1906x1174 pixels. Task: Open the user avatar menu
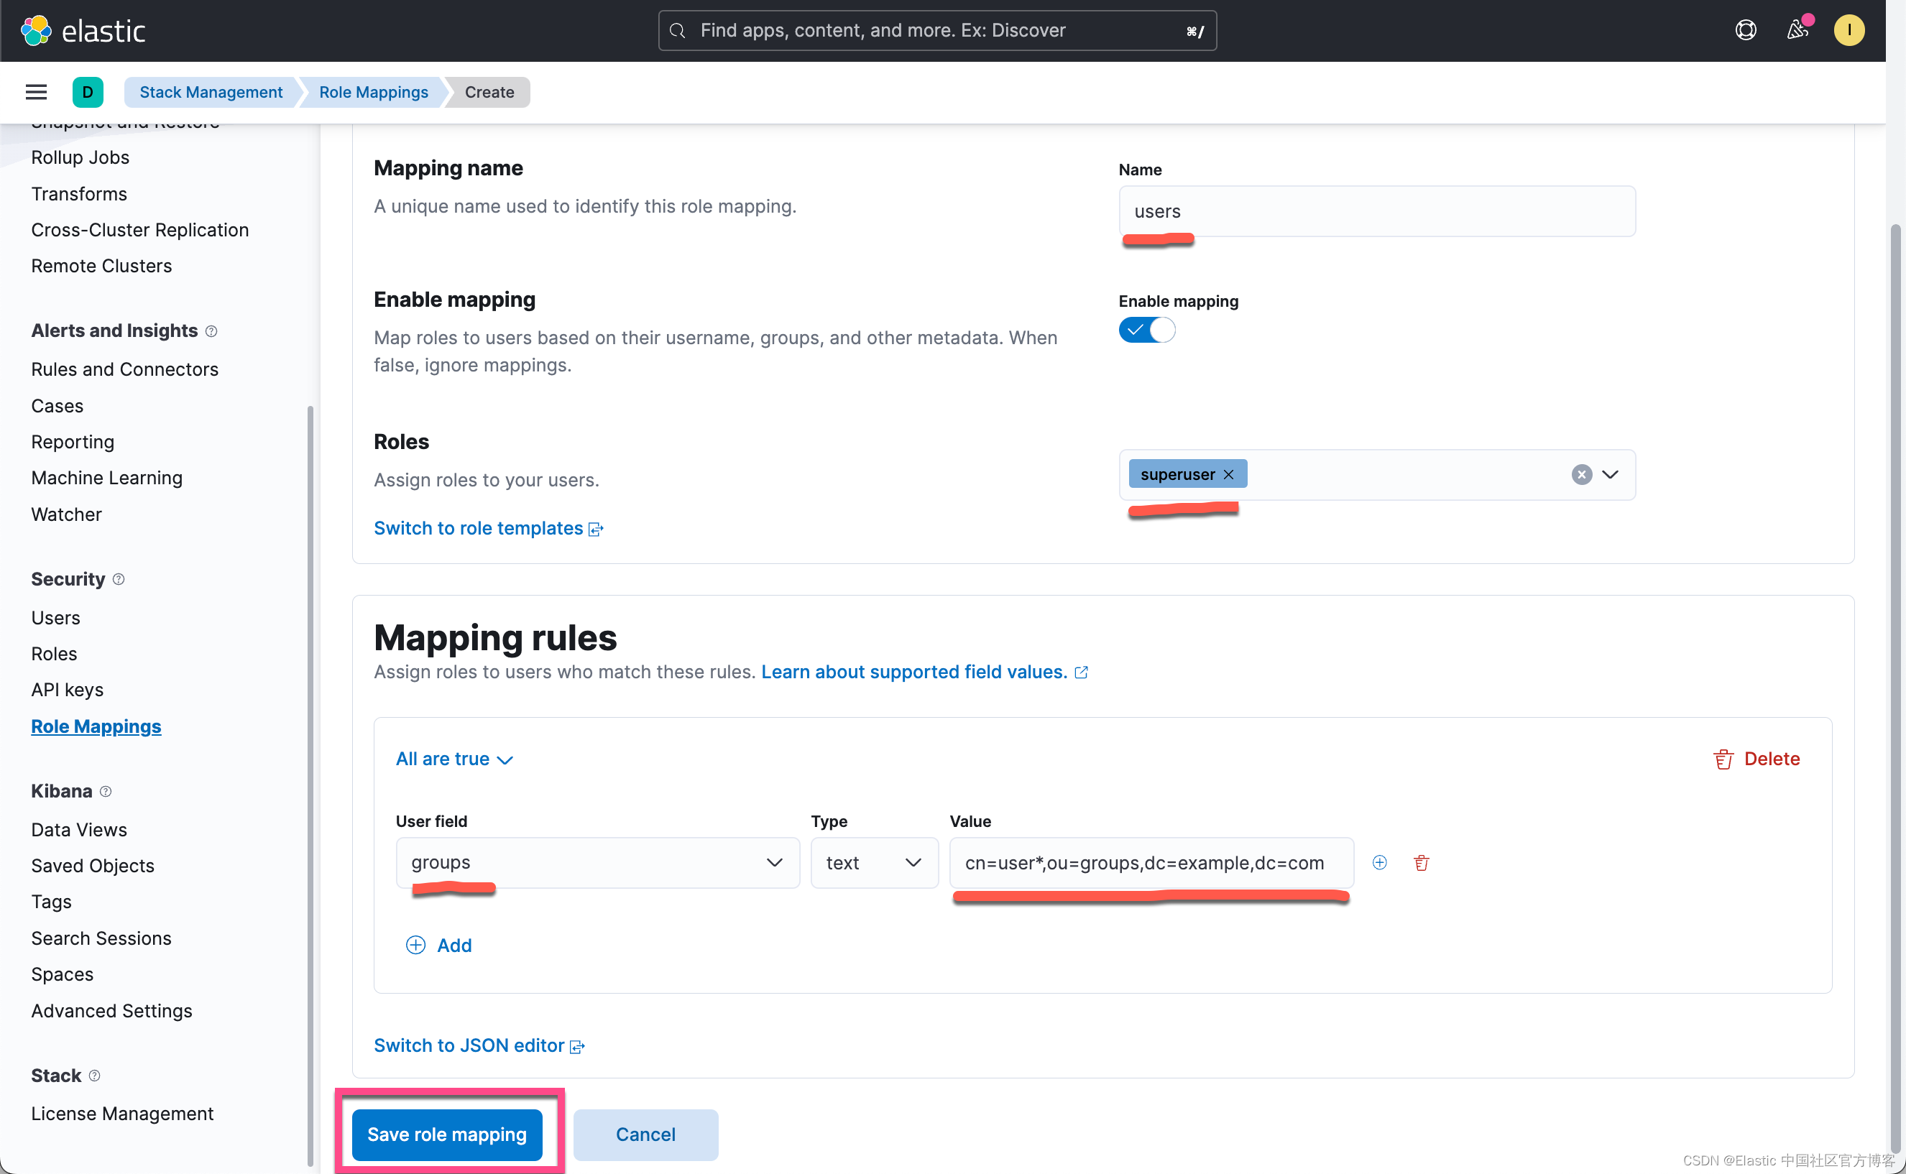pyautogui.click(x=1849, y=30)
